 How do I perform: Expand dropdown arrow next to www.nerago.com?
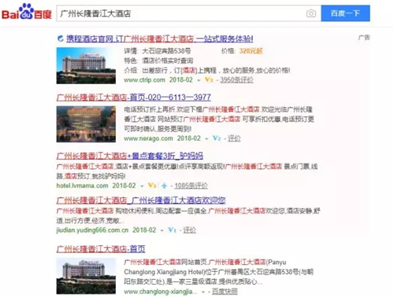[206, 138]
